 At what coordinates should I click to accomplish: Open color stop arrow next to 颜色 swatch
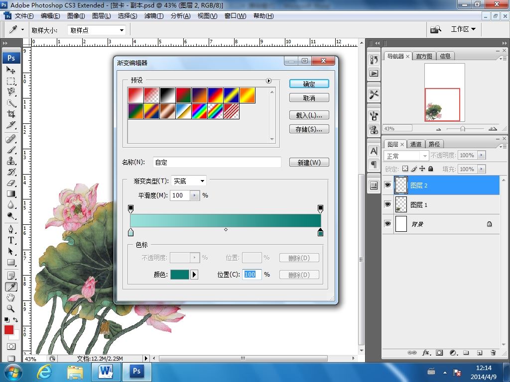[x=194, y=275]
